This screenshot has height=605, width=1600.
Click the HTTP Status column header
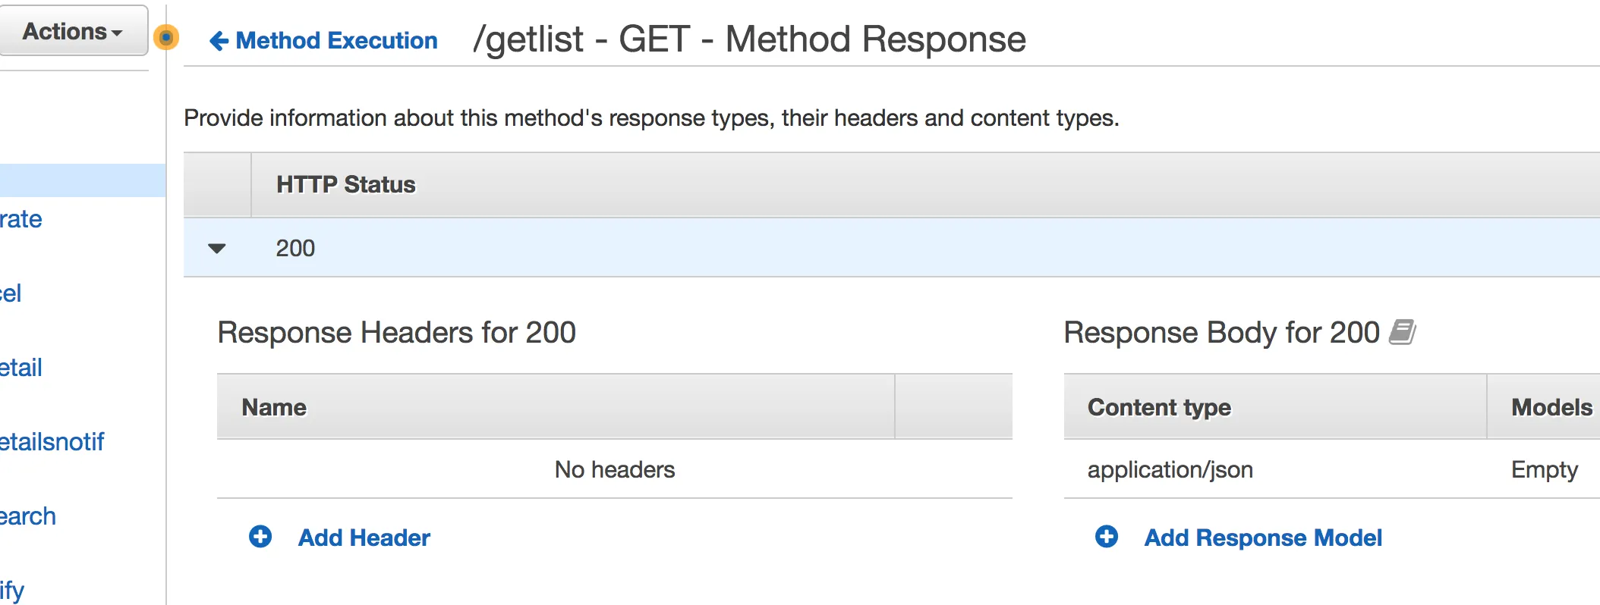[345, 184]
